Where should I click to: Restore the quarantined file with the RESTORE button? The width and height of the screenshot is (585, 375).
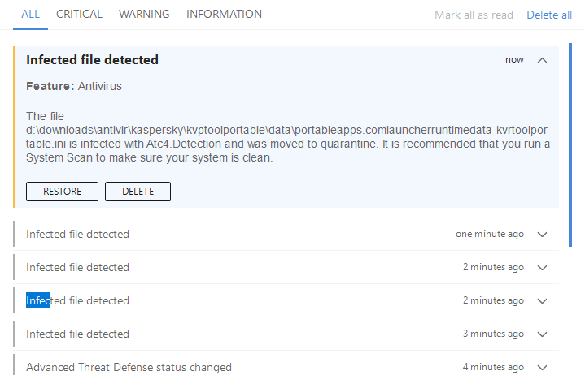62,192
